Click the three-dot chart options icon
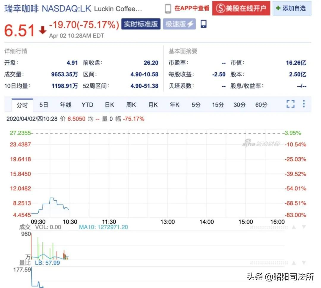 (304, 105)
